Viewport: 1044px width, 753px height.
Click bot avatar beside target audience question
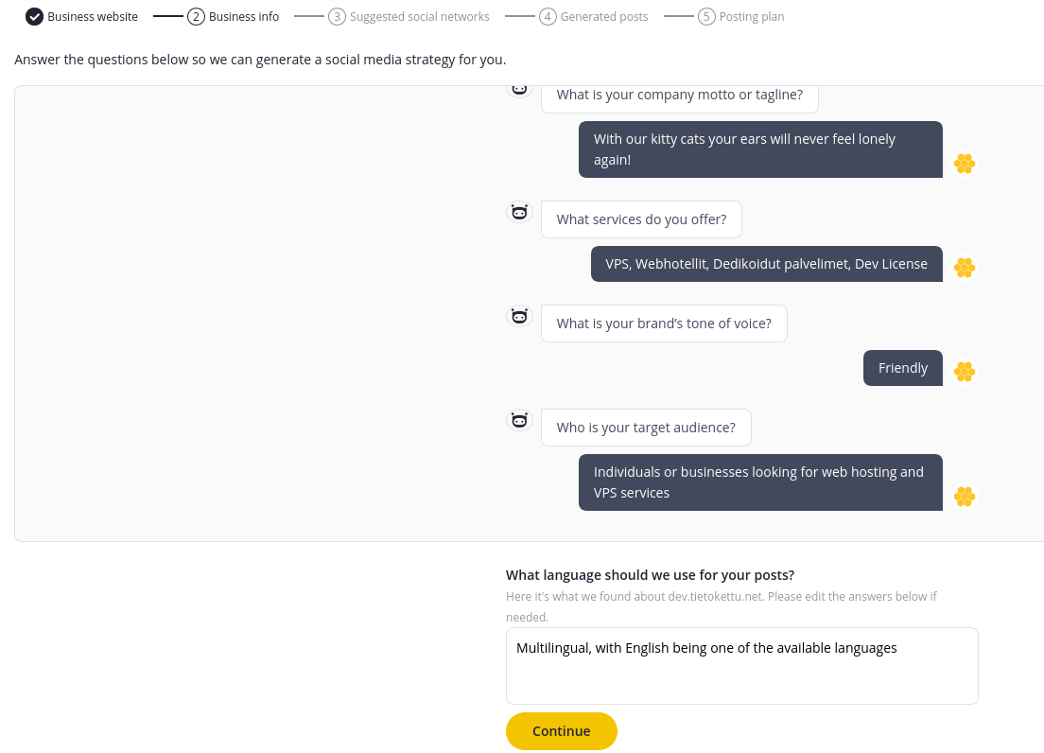click(519, 420)
